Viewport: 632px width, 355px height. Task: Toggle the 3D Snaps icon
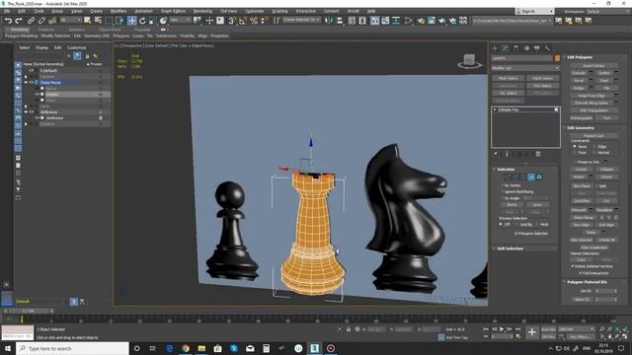tap(232, 20)
